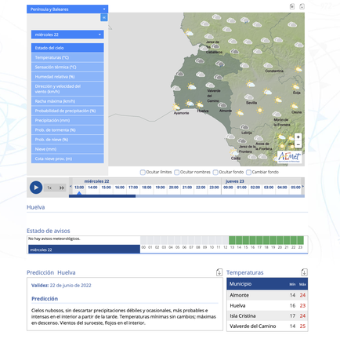Jump to 03:00 on the timeline
The image size is (340, 339).
click(x=269, y=188)
